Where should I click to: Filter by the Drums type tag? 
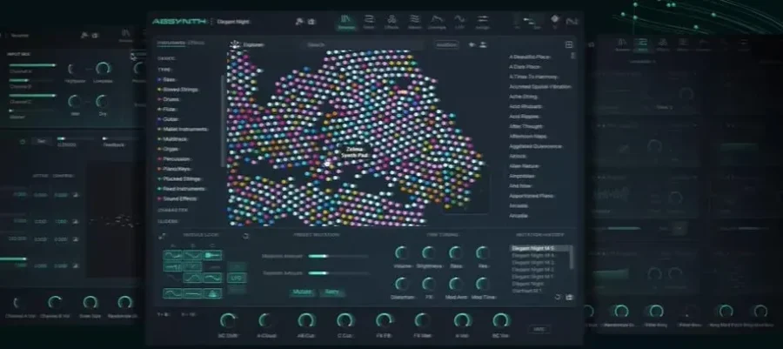[170, 99]
